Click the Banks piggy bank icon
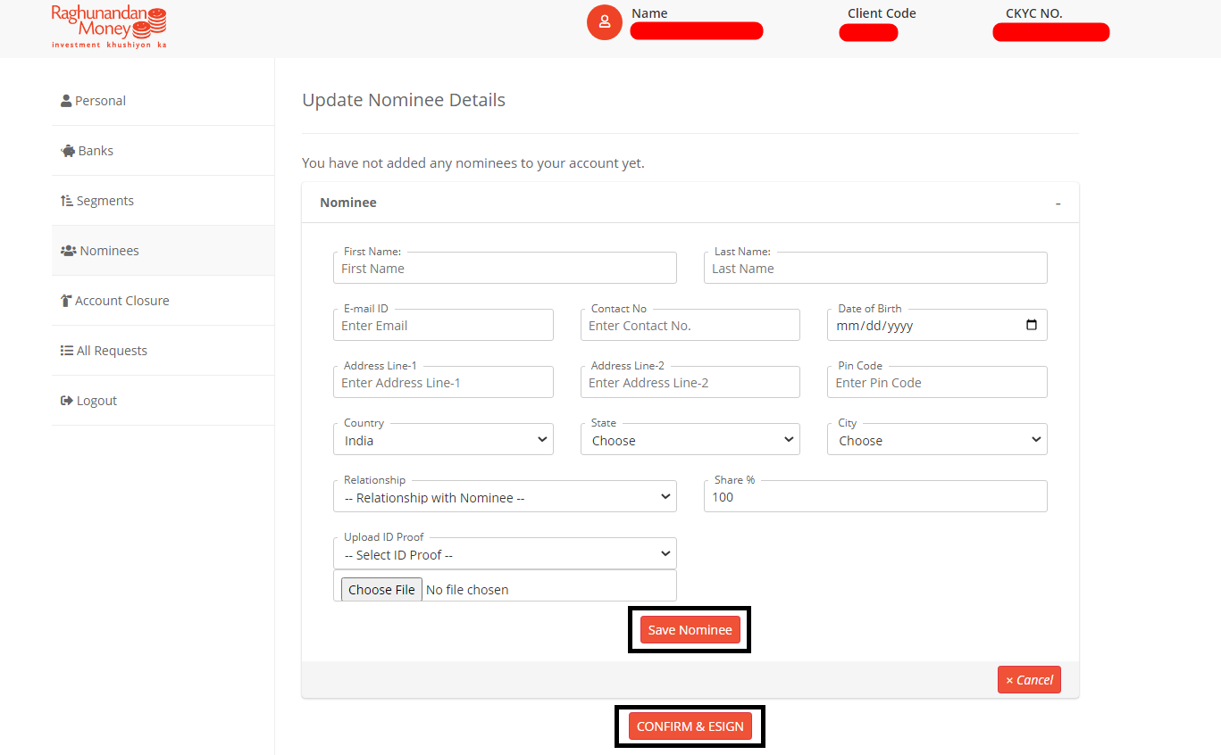1221x755 pixels. coord(68,151)
